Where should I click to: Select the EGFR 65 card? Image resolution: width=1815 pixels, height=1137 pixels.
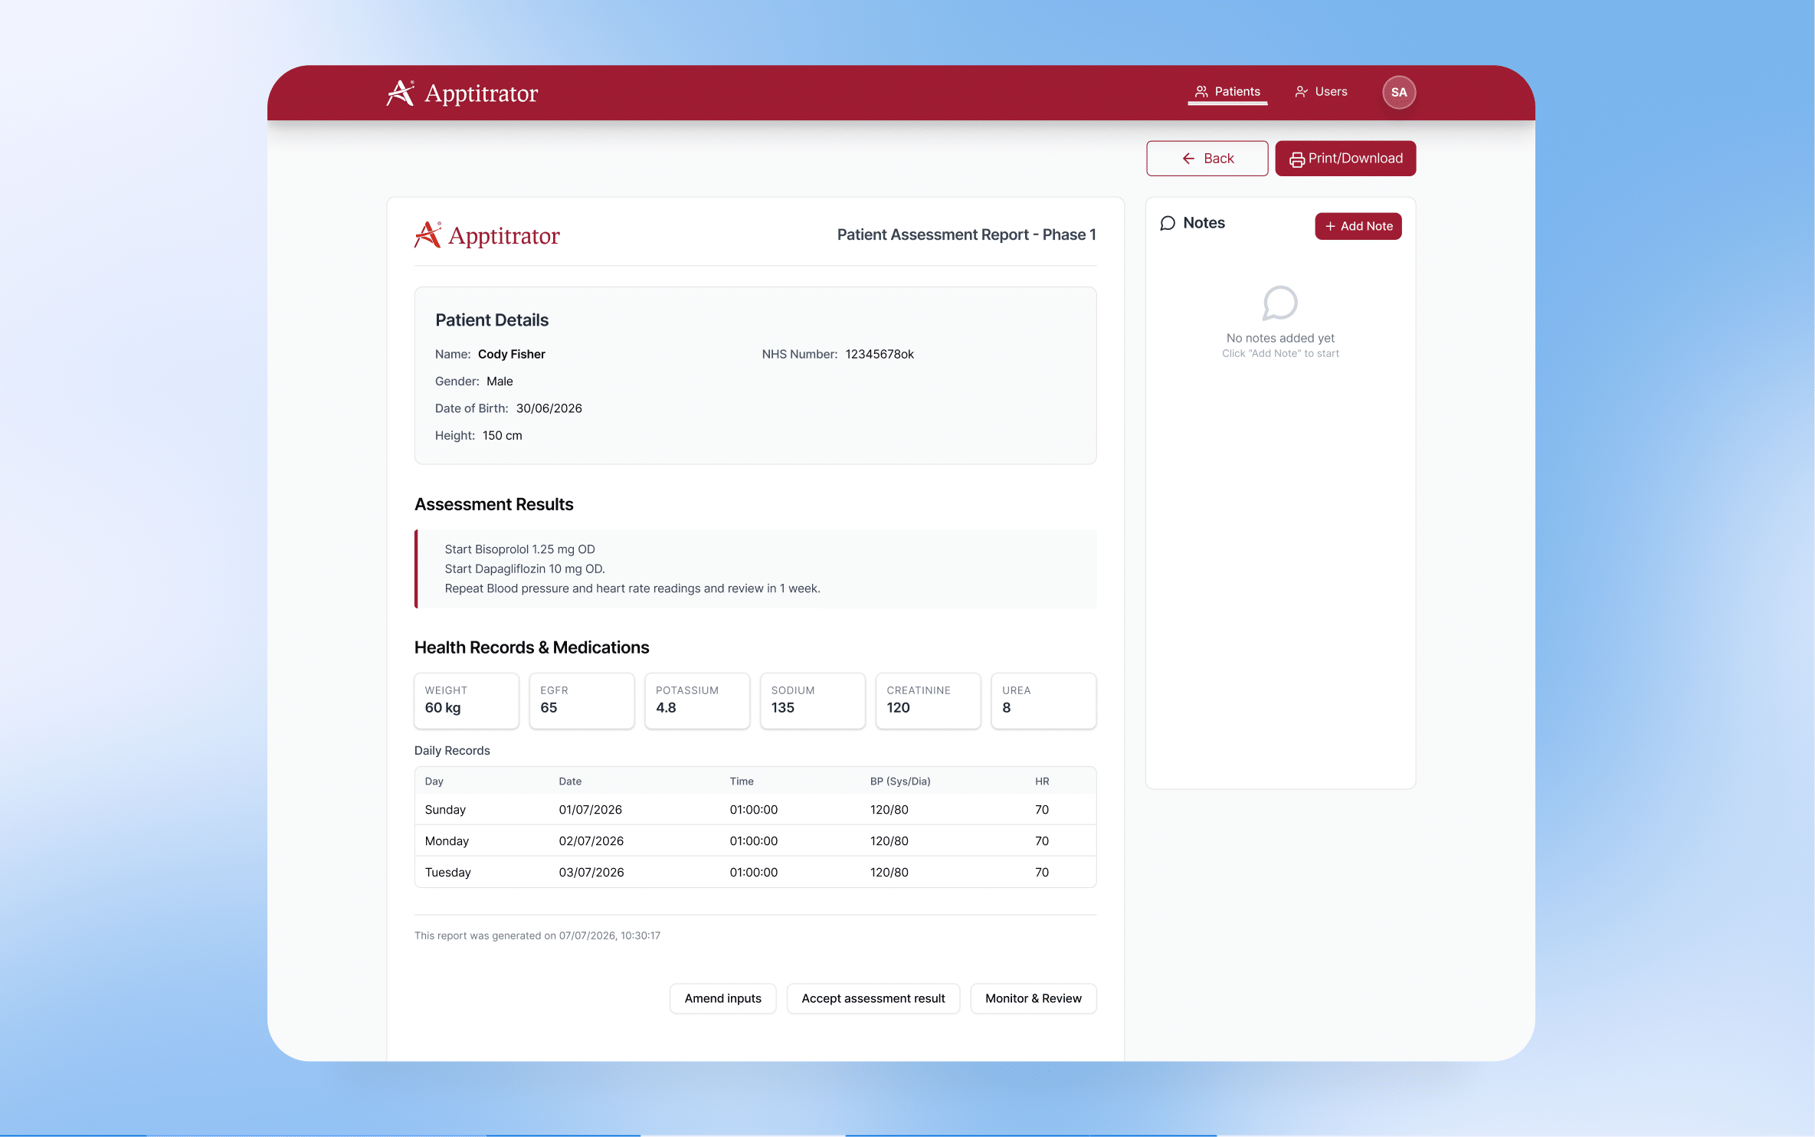click(x=582, y=700)
